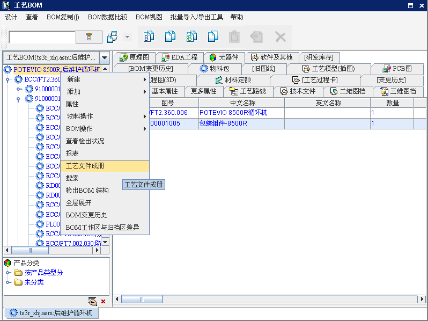Click the stacked-windows structure icon in toolbar

(113, 37)
